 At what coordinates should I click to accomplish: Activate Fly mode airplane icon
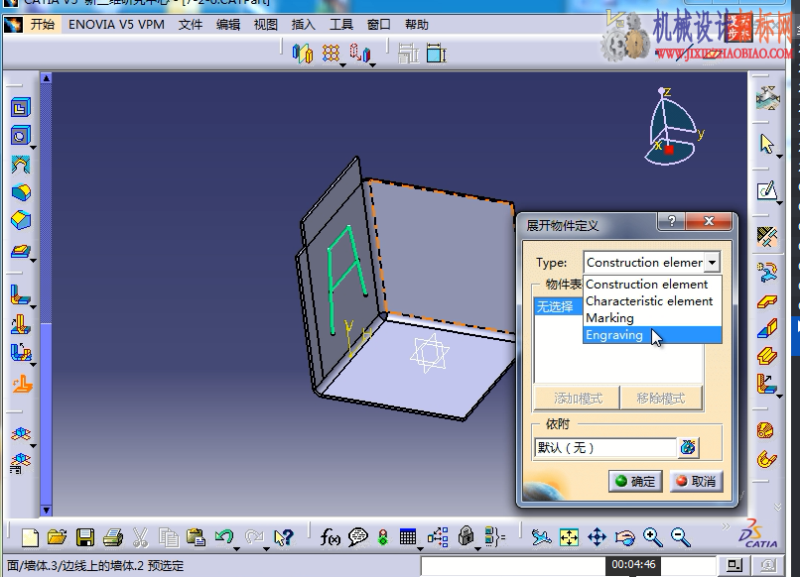tap(541, 536)
